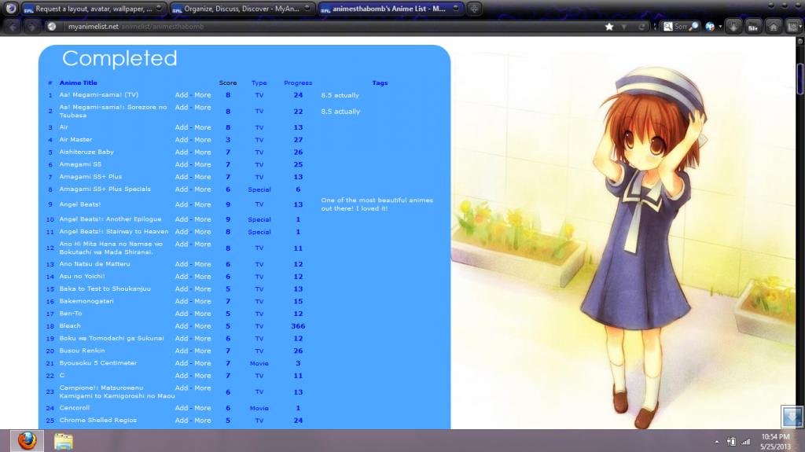805x452 pixels.
Task: Open Firefox from the taskbar
Action: (x=27, y=440)
